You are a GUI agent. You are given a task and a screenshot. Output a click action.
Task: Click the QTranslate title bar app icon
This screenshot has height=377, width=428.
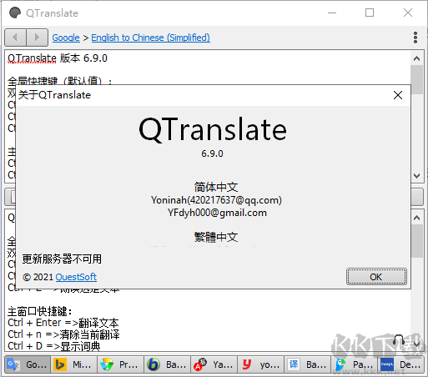(15, 13)
